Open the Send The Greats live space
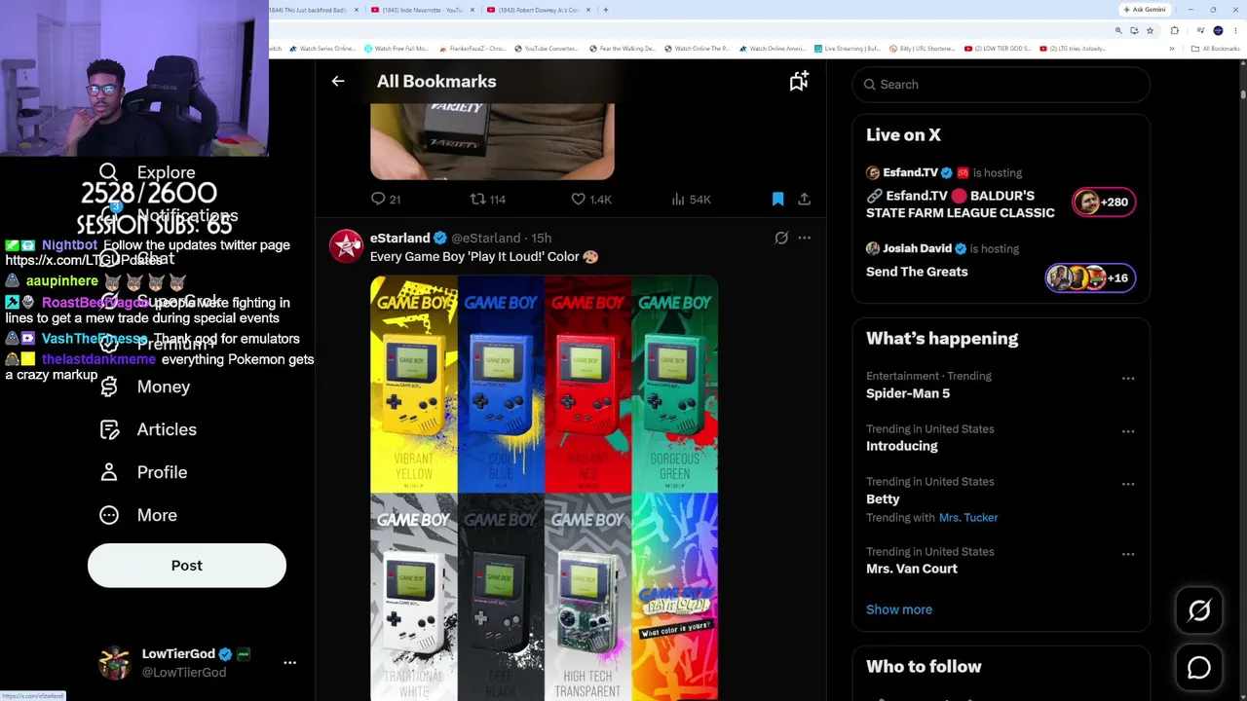1247x701 pixels. [x=917, y=272]
